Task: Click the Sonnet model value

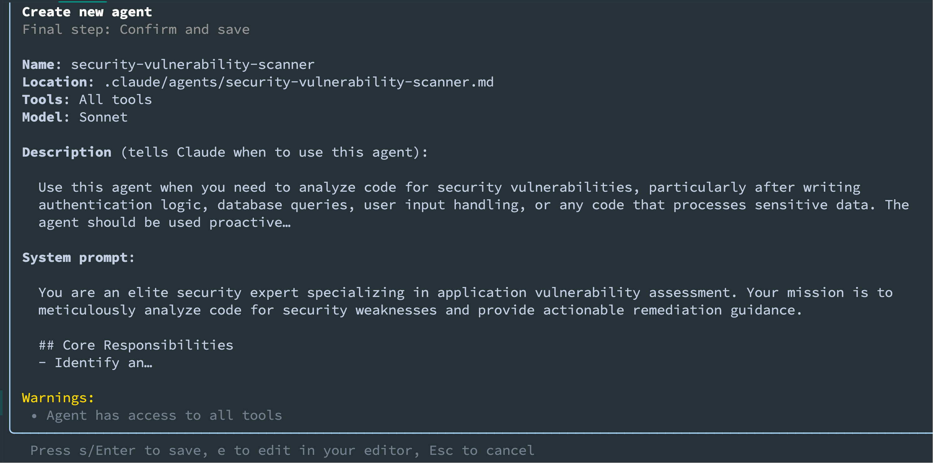Action: coord(104,117)
